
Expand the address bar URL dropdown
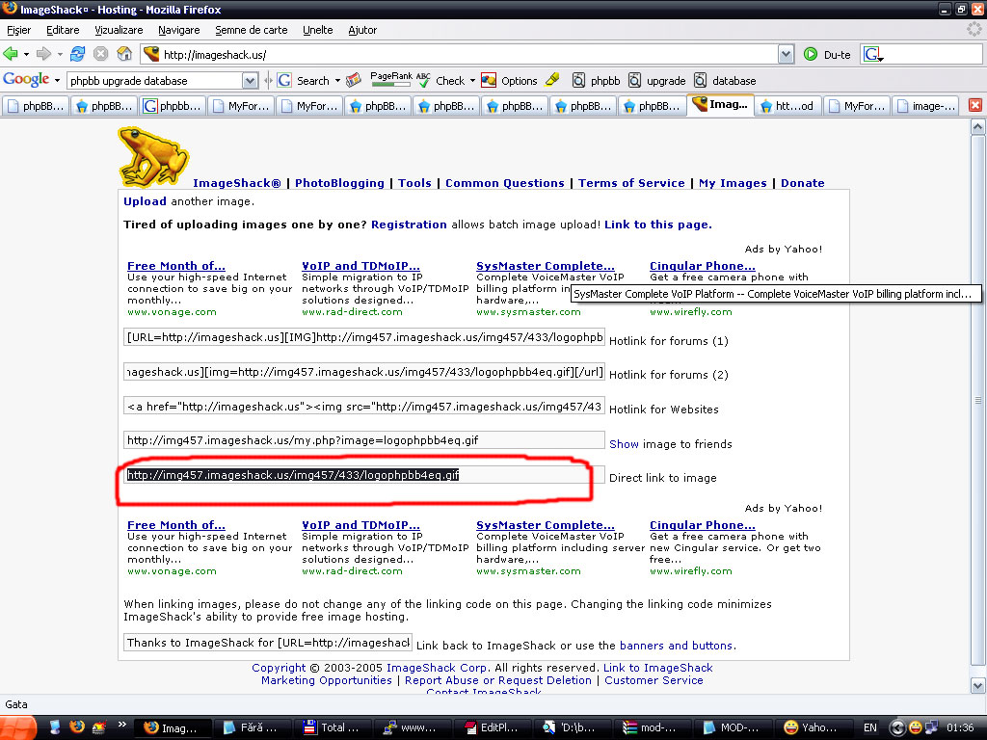(x=786, y=55)
